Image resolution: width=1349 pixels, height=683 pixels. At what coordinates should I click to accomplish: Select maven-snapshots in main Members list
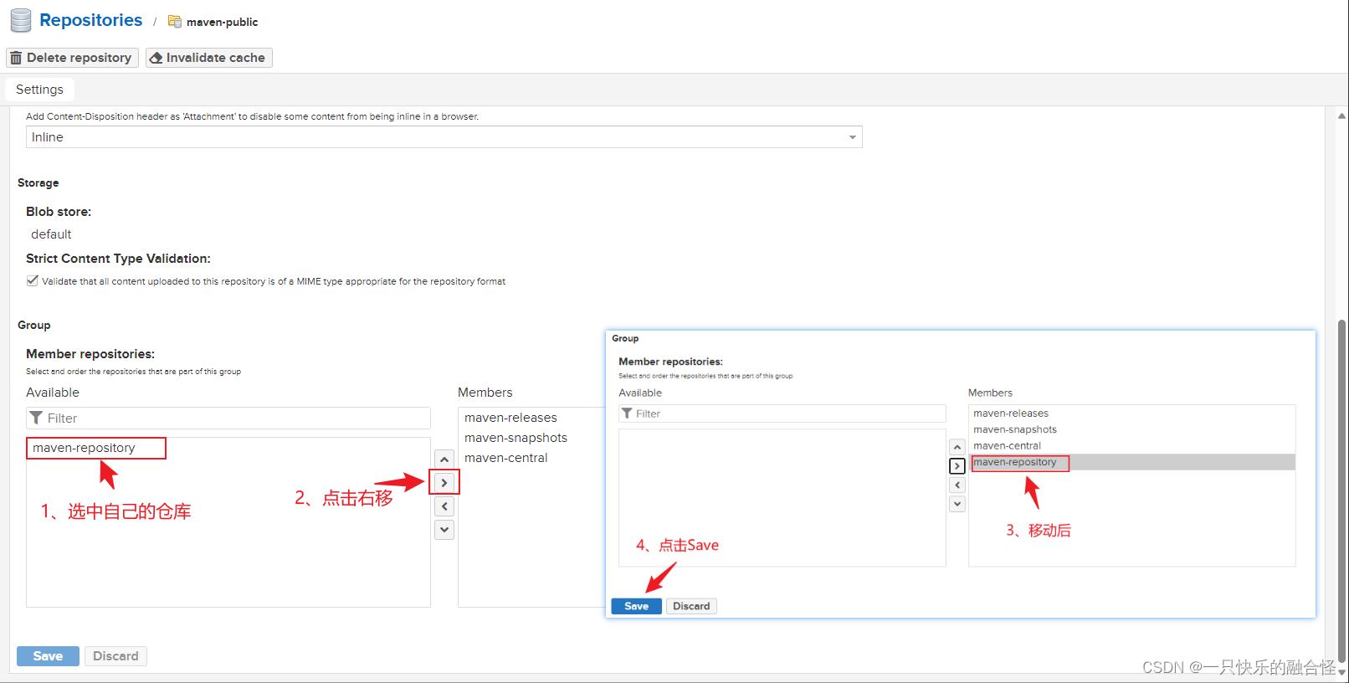[515, 438]
